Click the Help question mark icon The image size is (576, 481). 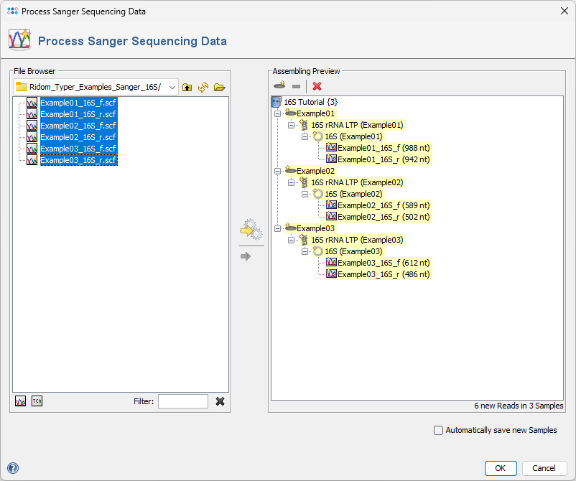pos(13,467)
